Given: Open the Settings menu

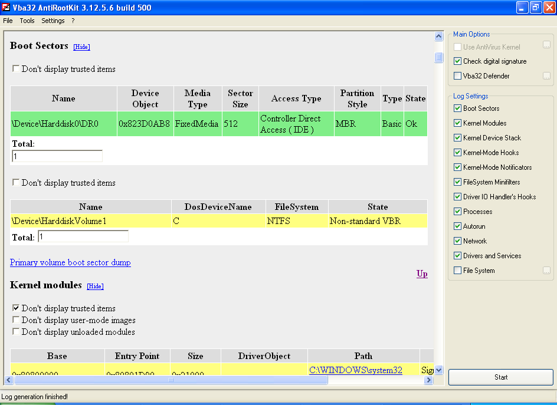Looking at the screenshot, I should (x=53, y=21).
